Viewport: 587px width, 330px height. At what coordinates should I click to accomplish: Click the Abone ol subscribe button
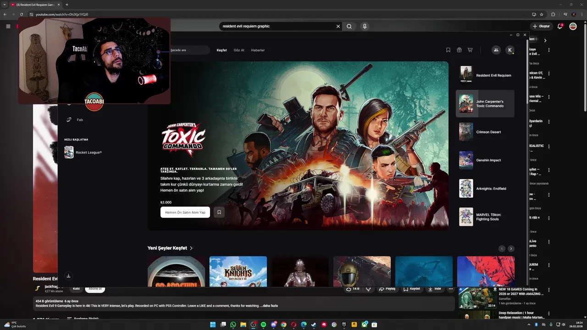pyautogui.click(x=95, y=289)
